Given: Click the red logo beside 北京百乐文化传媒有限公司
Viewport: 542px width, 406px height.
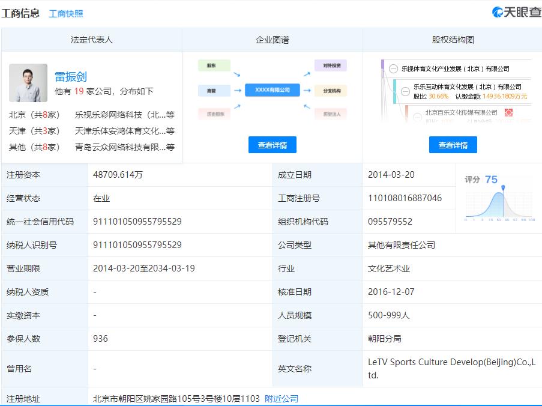Looking at the screenshot, I should point(510,112).
